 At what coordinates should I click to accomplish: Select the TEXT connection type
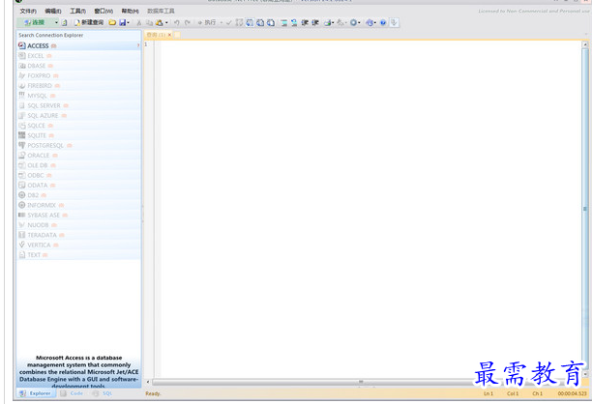click(78, 255)
